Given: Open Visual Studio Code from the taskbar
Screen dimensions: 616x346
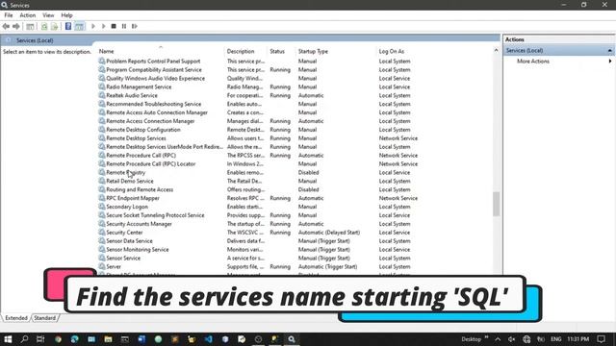Looking at the screenshot, I should tap(208, 339).
